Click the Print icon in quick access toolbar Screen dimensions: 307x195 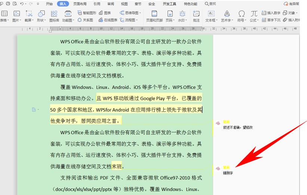[x=8, y=4]
